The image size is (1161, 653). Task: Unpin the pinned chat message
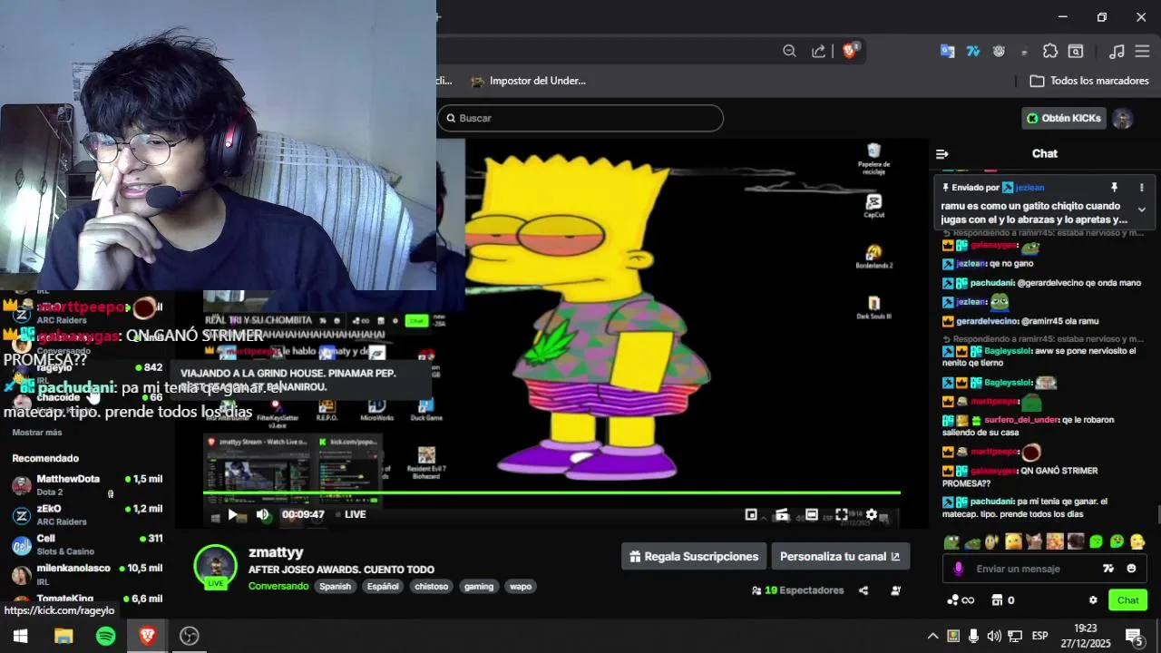pyautogui.click(x=1115, y=188)
